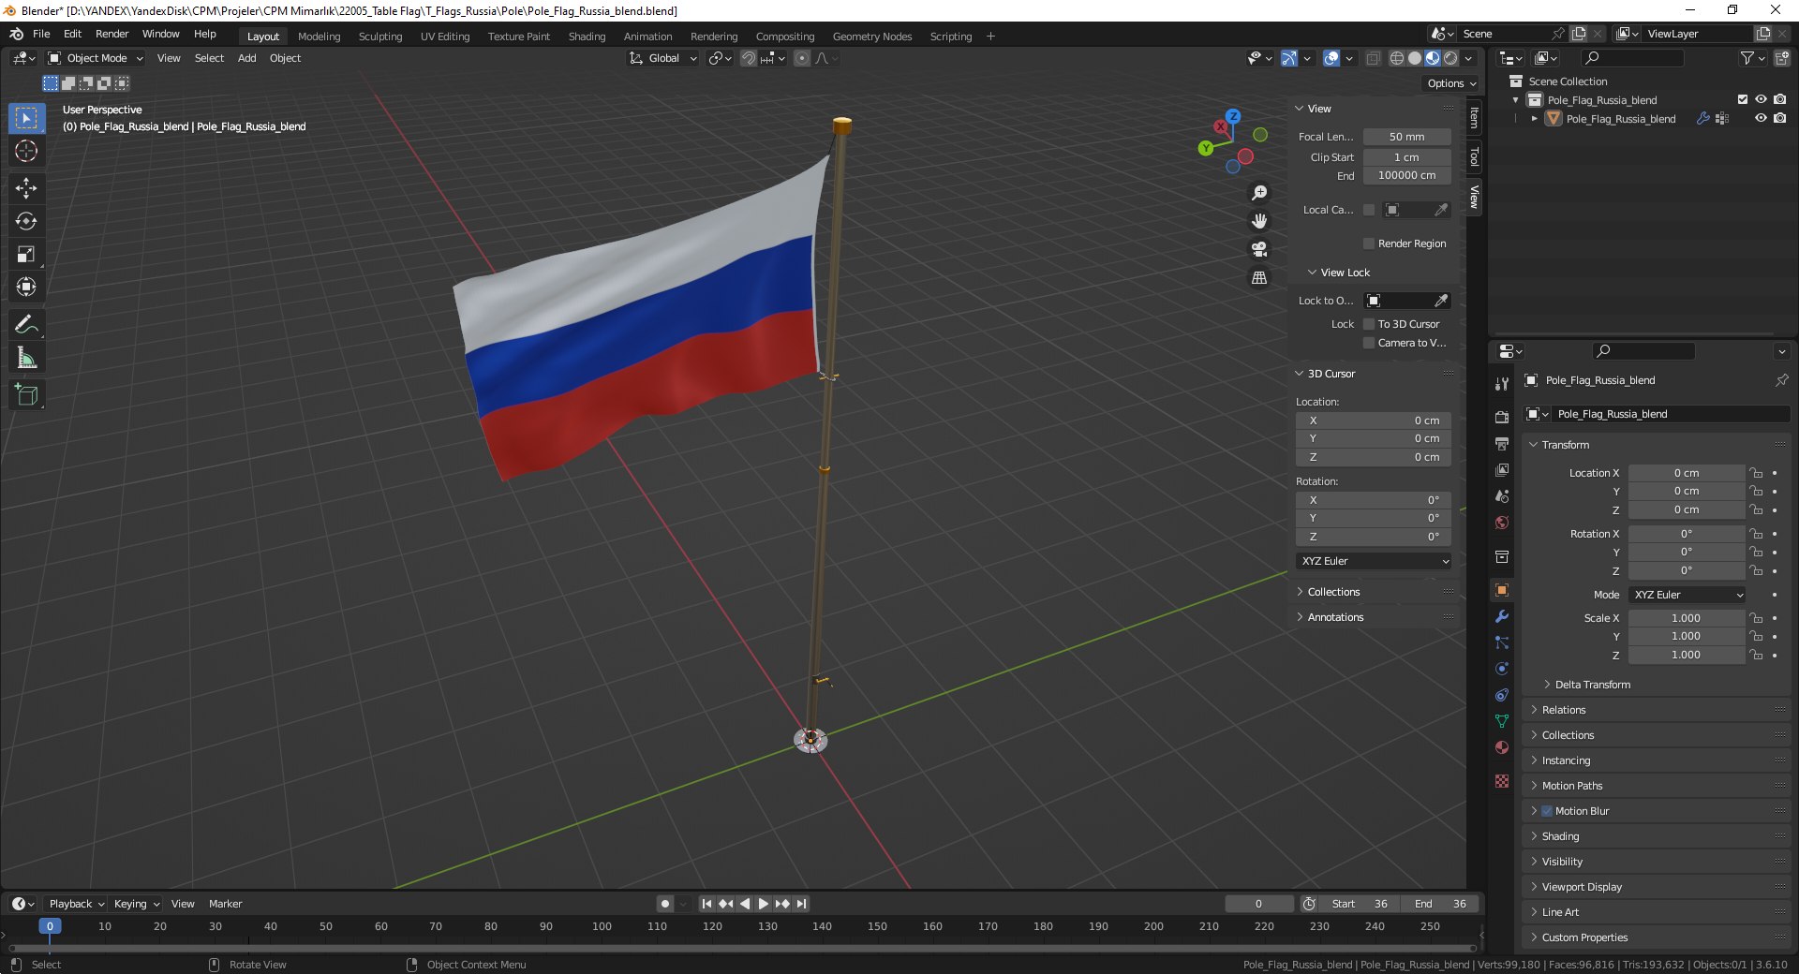Switch to Shading workspace tab
Viewport: 1799px width, 974px height.
coord(587,37)
